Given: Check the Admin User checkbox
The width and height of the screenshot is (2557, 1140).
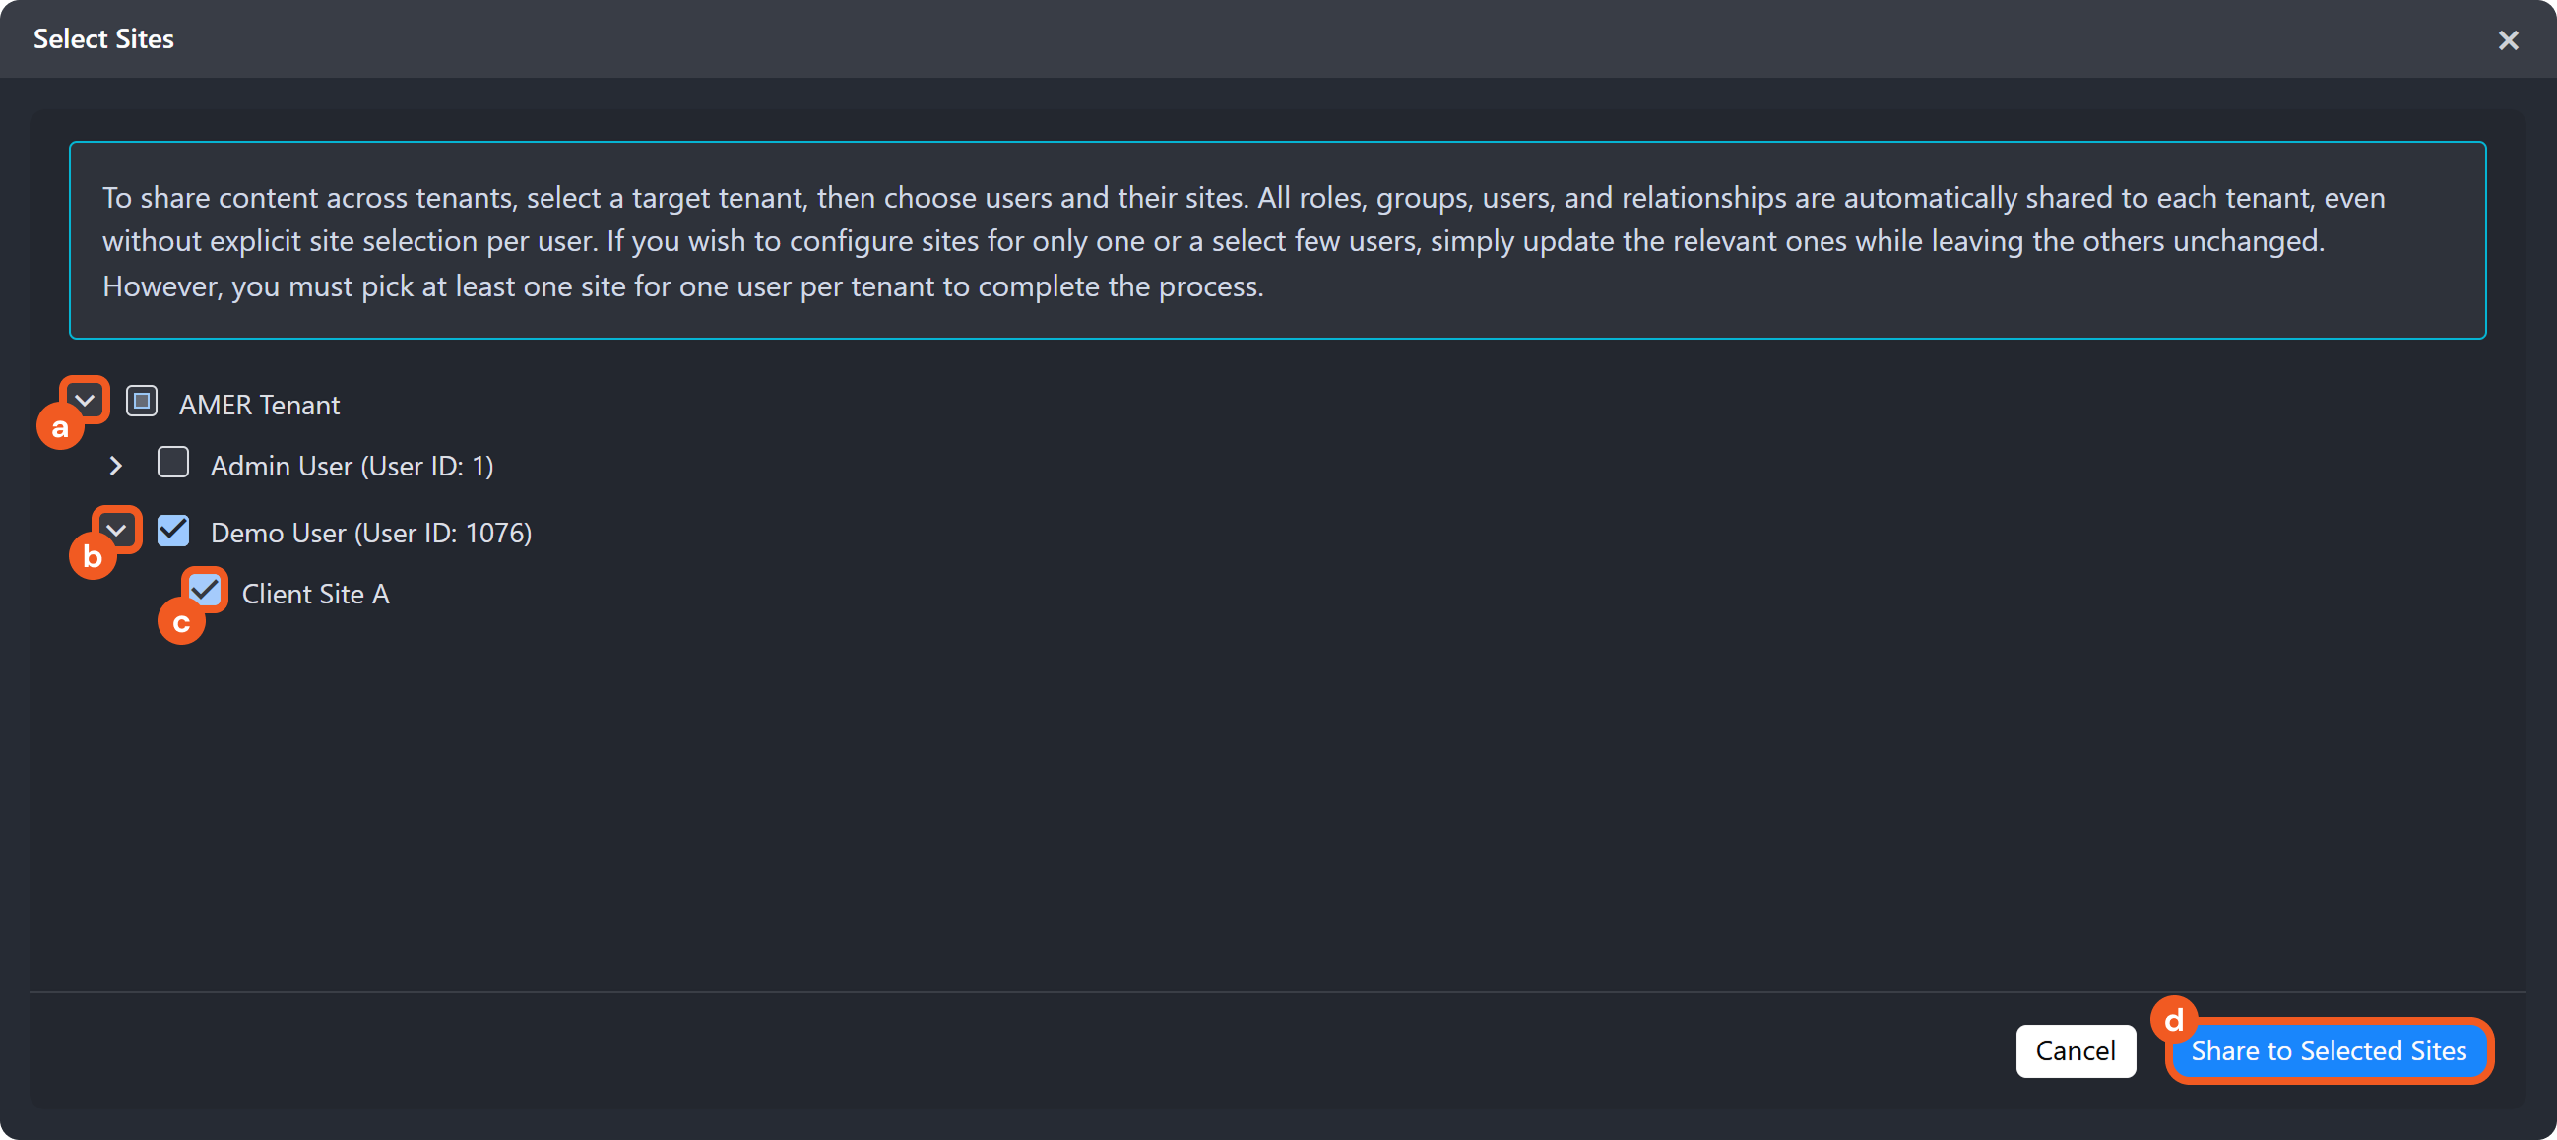Looking at the screenshot, I should (173, 463).
